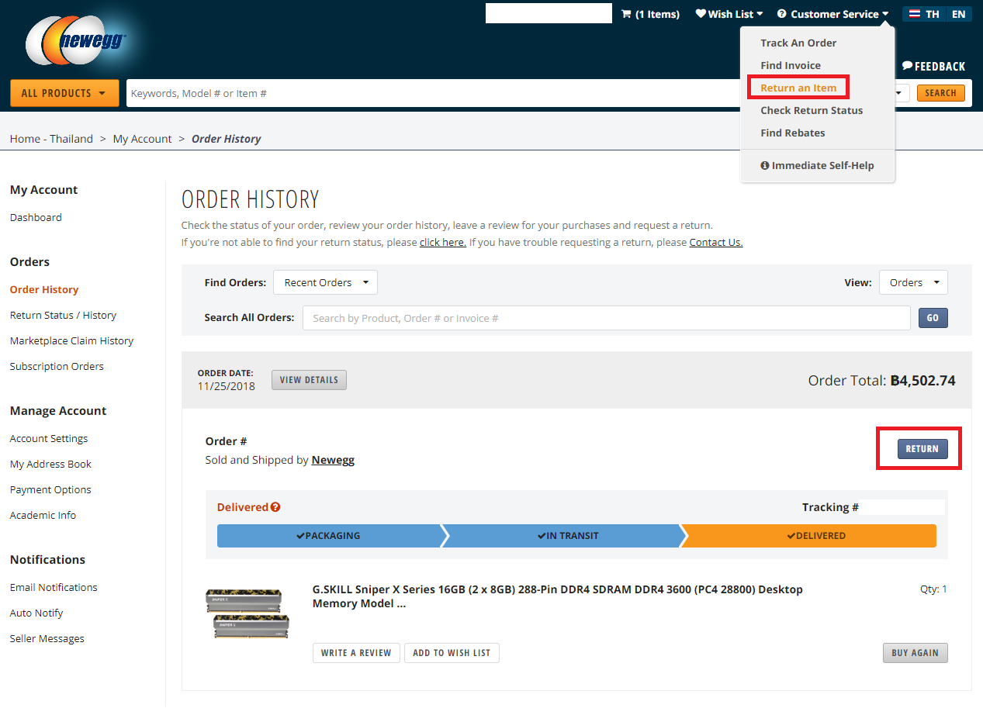Click the In Transit progress step

pos(567,536)
